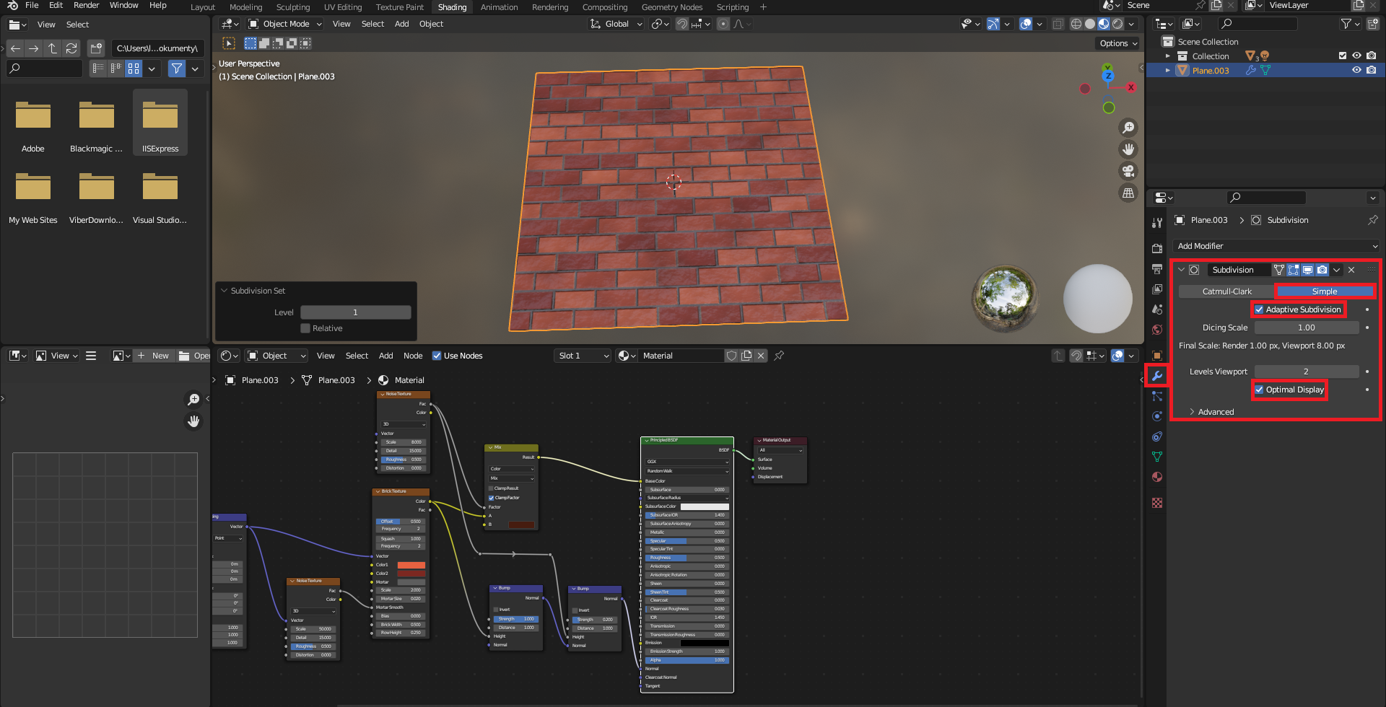Adjust the Dicing Scale value field
Image resolution: width=1386 pixels, height=707 pixels.
click(1306, 328)
